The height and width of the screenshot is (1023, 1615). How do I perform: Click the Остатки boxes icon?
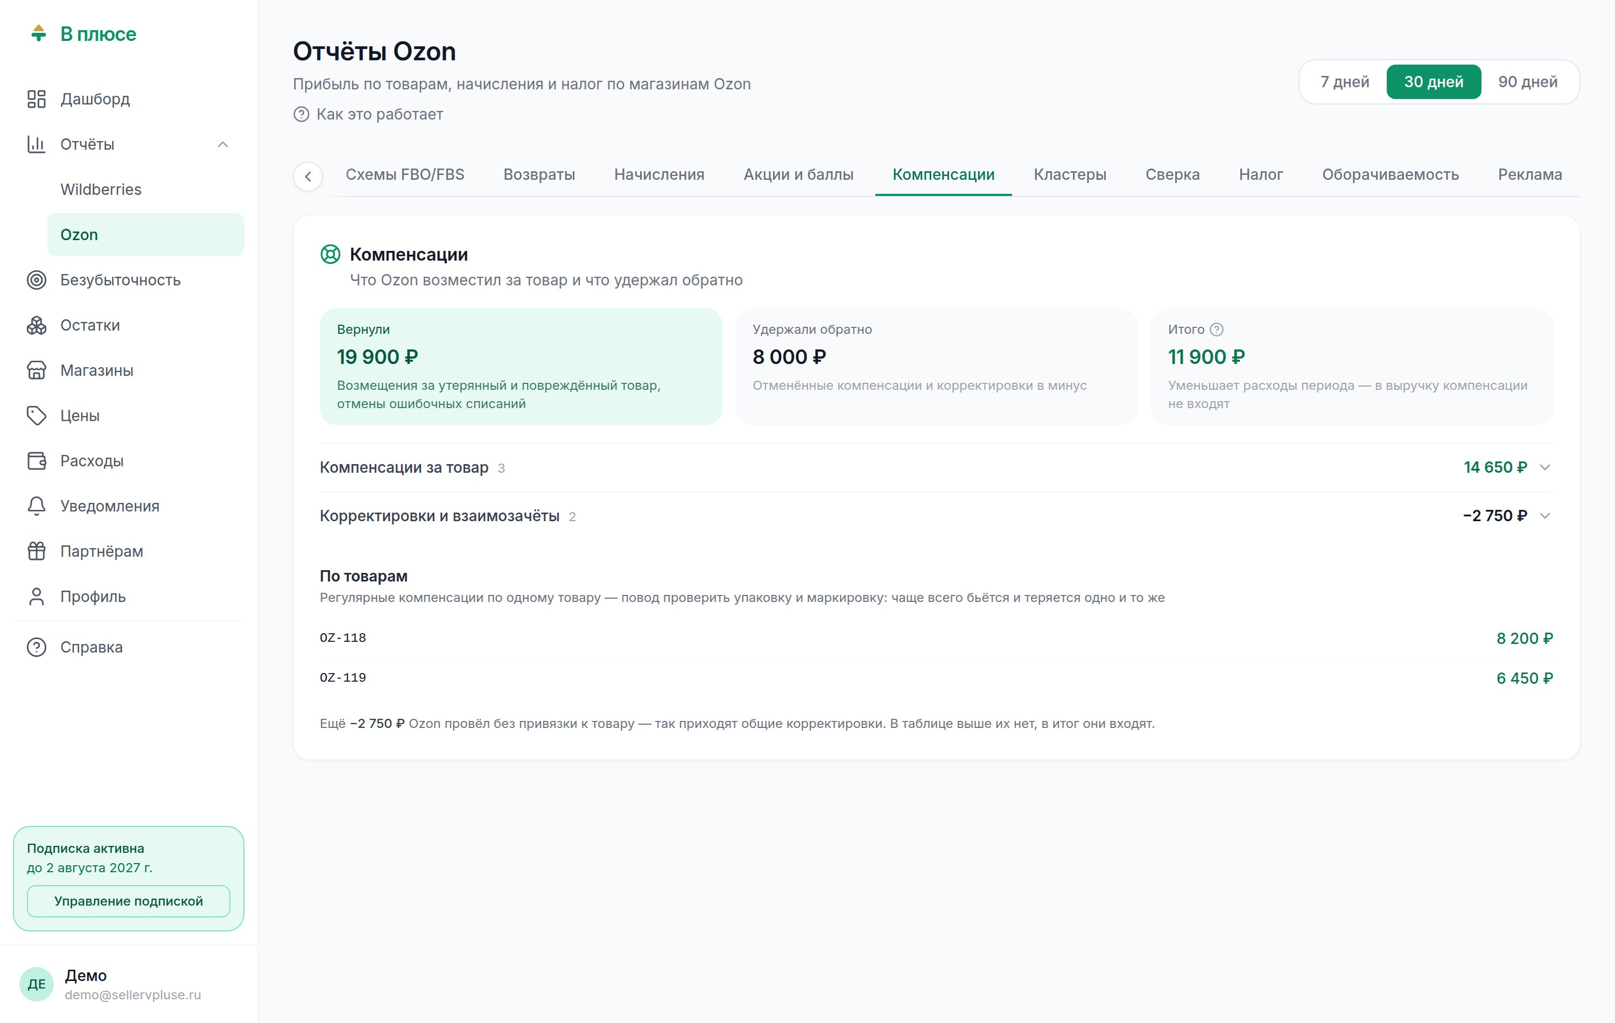coord(36,325)
